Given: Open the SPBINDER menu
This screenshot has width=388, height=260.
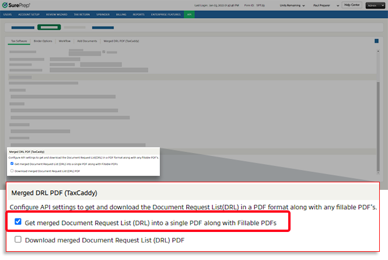Looking at the screenshot, I should coord(103,15).
